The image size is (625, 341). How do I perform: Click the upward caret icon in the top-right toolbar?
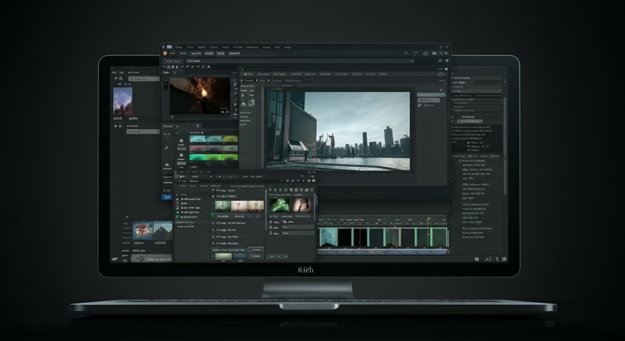406,53
